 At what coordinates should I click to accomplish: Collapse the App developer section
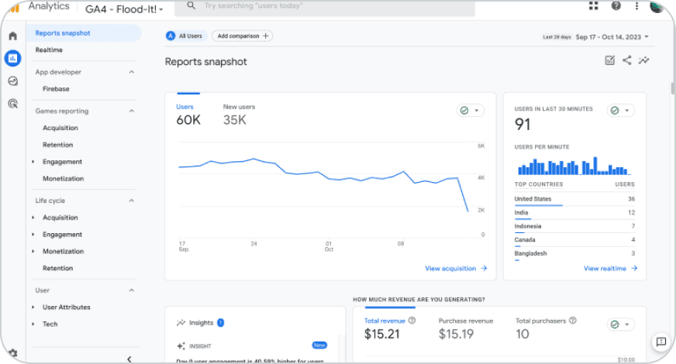[132, 72]
